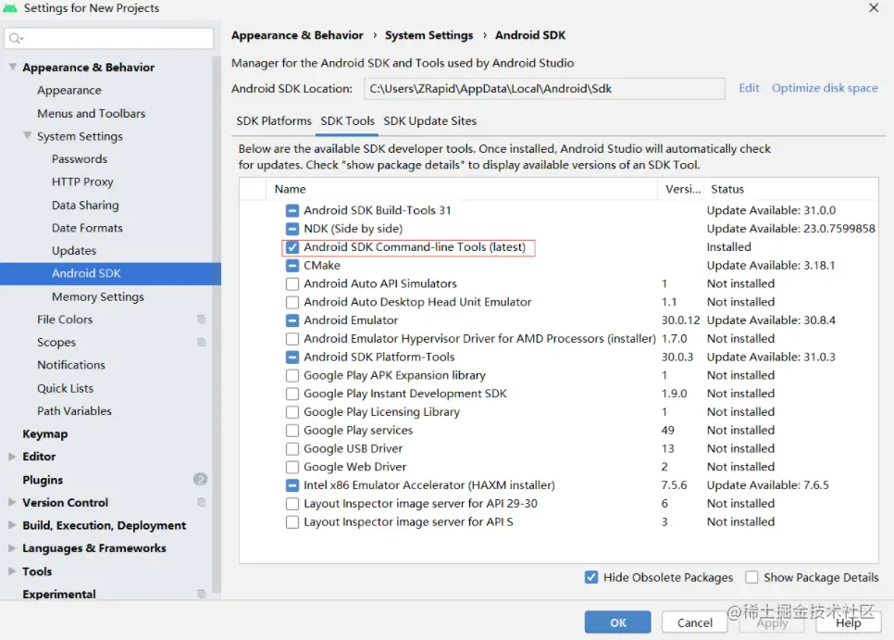
Task: Uncheck Android SDK Command-line Tools (latest)
Action: click(x=292, y=247)
